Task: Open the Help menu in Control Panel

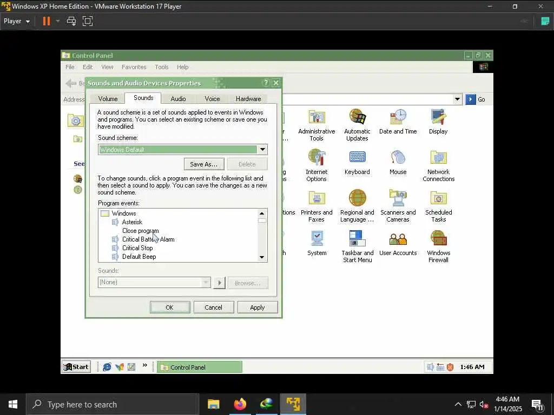Action: pos(182,67)
